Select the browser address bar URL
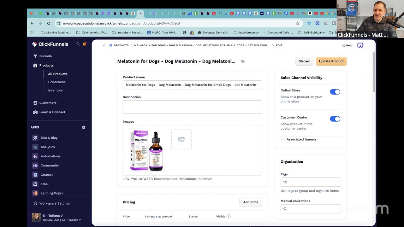Image resolution: width=404 pixels, height=227 pixels. coord(122,23)
